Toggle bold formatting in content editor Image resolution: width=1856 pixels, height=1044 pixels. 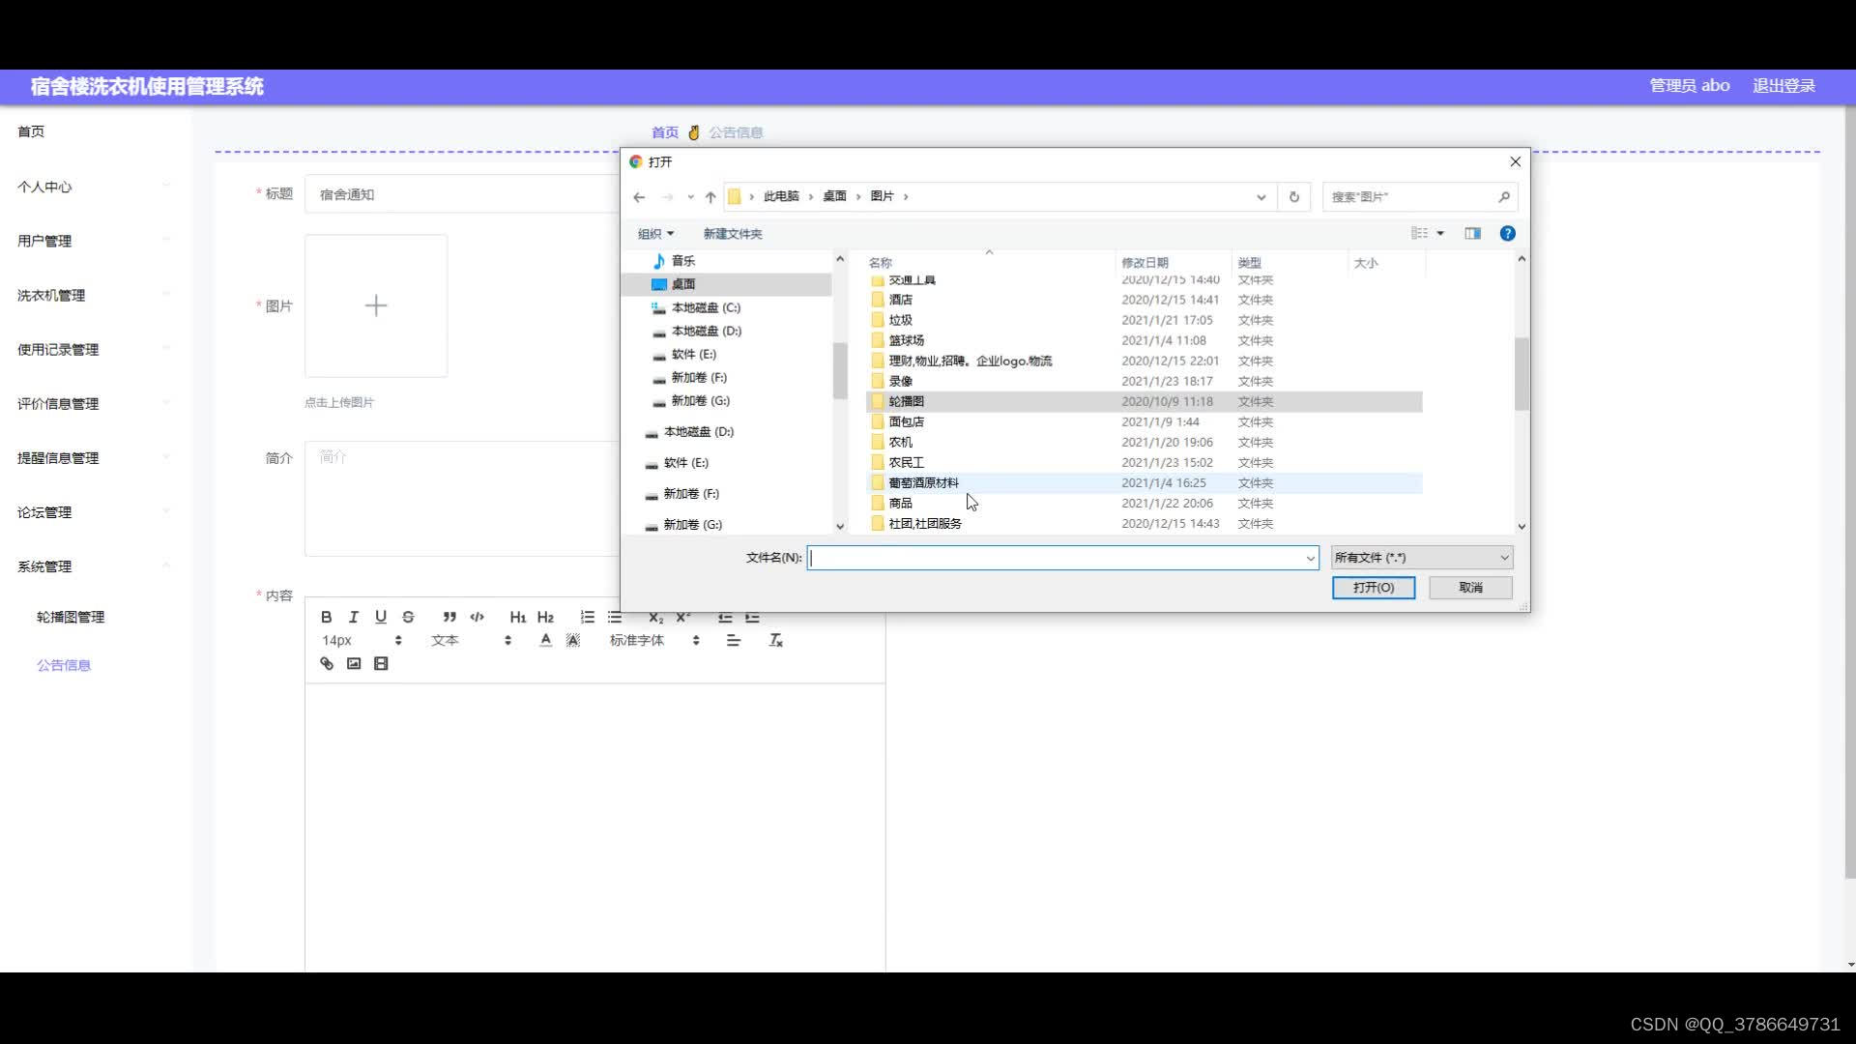click(x=327, y=617)
